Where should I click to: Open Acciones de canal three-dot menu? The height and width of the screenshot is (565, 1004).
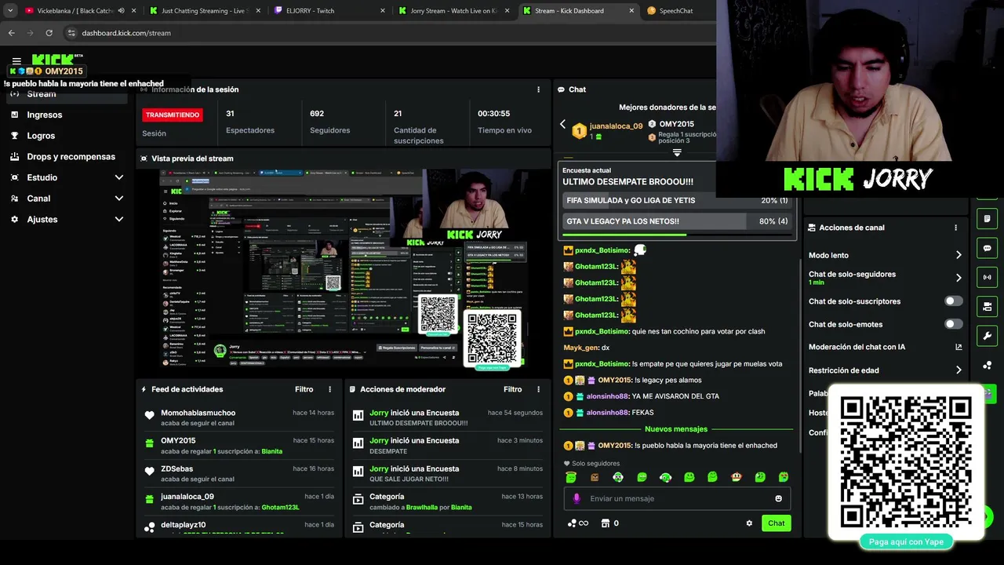[x=955, y=228]
